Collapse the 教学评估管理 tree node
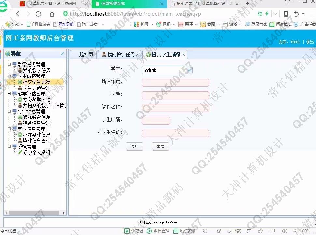This screenshot has width=316, height=235. (x=9, y=94)
